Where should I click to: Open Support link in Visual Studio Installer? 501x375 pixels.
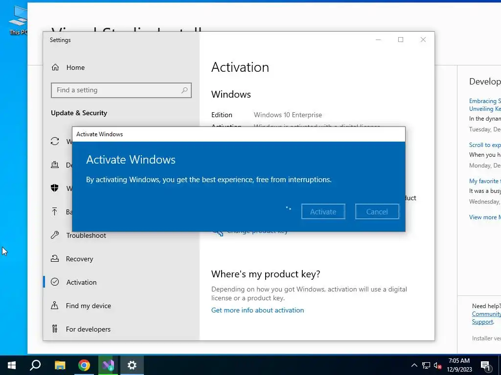click(x=482, y=321)
